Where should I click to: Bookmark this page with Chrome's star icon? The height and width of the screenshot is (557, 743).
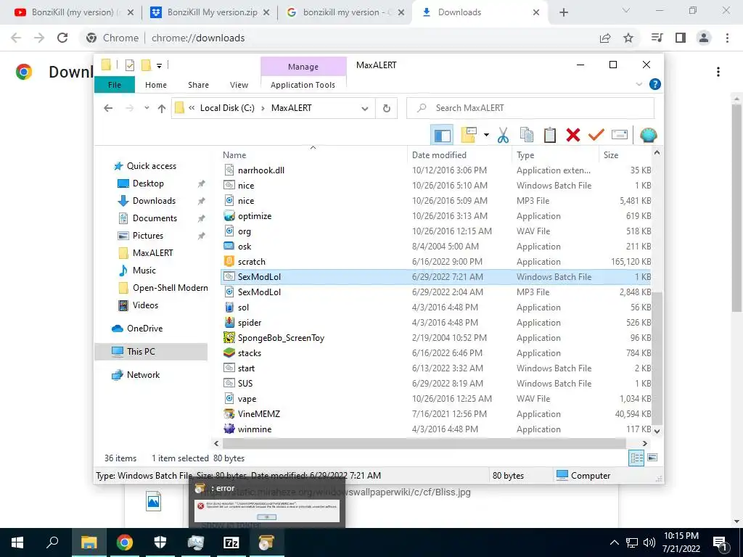pos(628,38)
